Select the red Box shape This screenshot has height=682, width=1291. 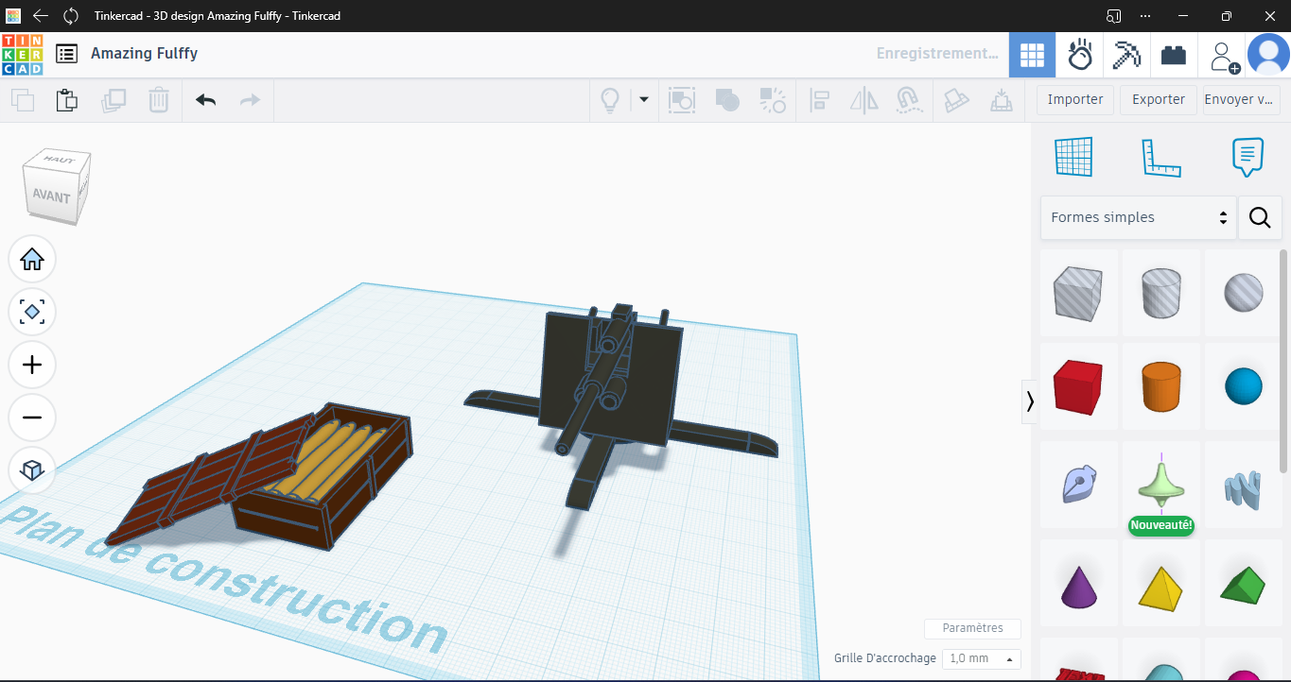click(x=1078, y=386)
